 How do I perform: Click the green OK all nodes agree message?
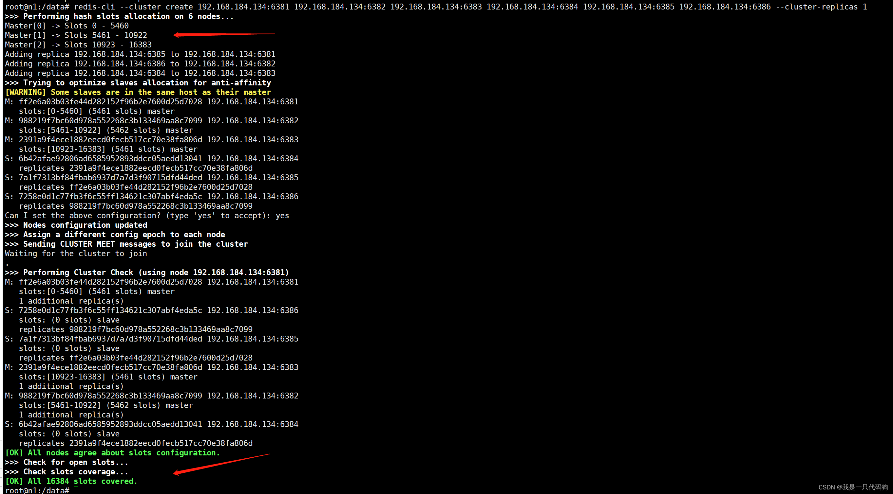[112, 452]
